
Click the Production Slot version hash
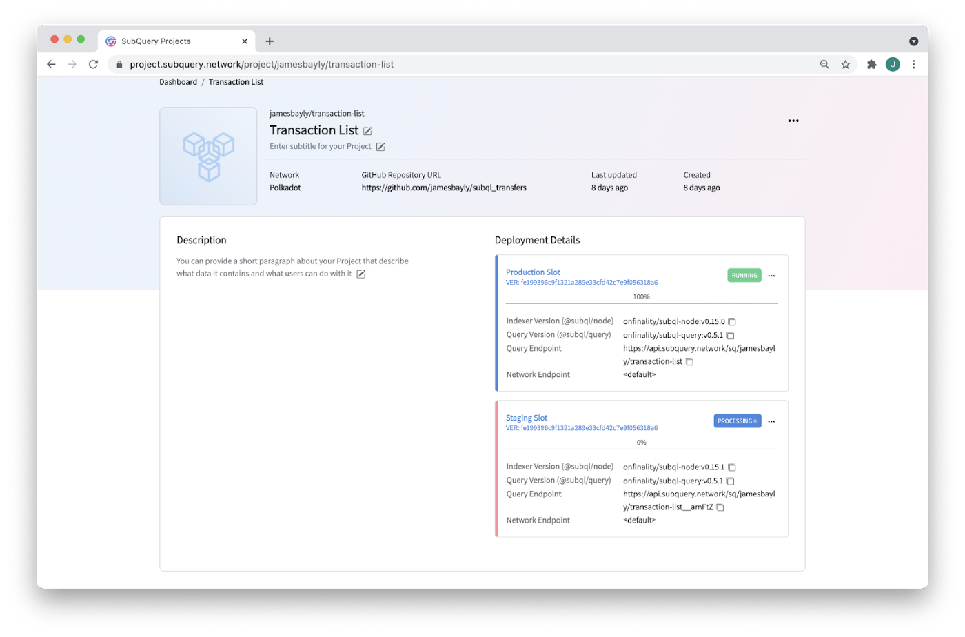pyautogui.click(x=582, y=283)
